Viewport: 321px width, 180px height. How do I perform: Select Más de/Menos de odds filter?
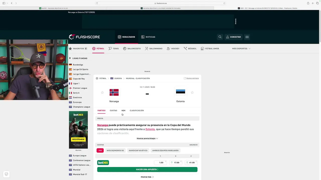click(x=115, y=150)
